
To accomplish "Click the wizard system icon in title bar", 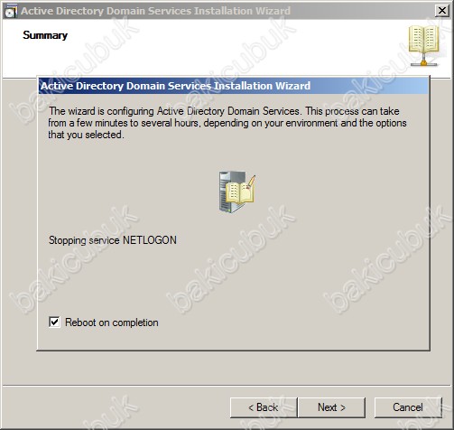I will [x=10, y=11].
